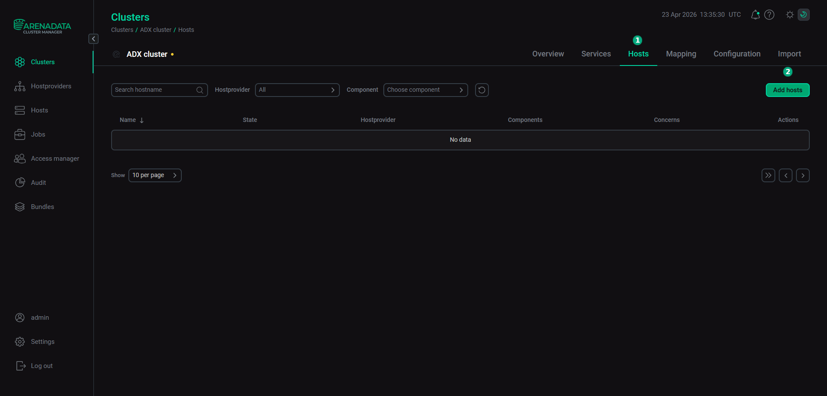The image size is (827, 396).
Task: Open Hostproviders in the sidebar
Action: coord(51,86)
